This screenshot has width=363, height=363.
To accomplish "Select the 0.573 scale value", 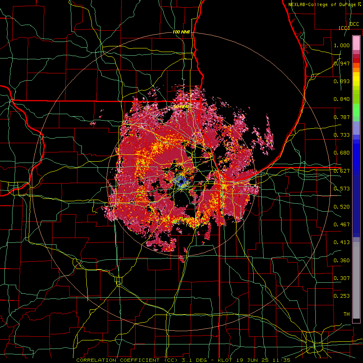I will click(342, 189).
